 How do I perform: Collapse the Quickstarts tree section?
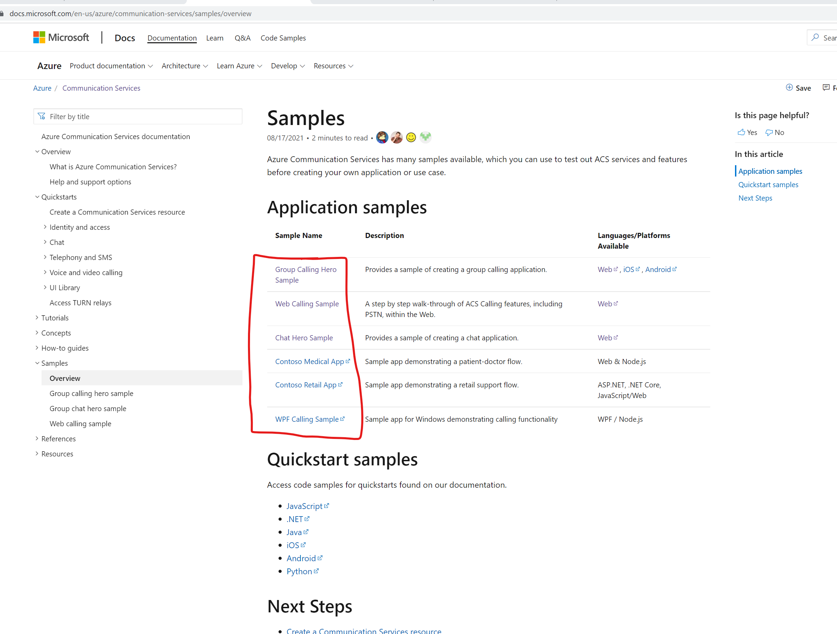coord(37,197)
